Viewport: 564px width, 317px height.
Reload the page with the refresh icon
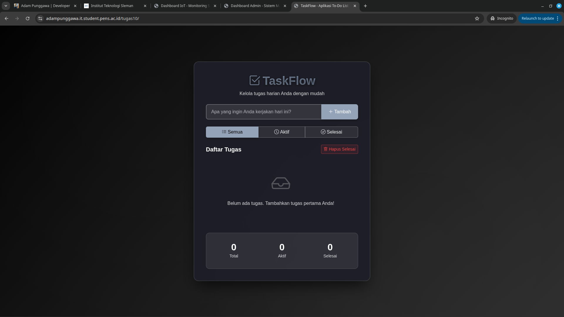point(27,18)
